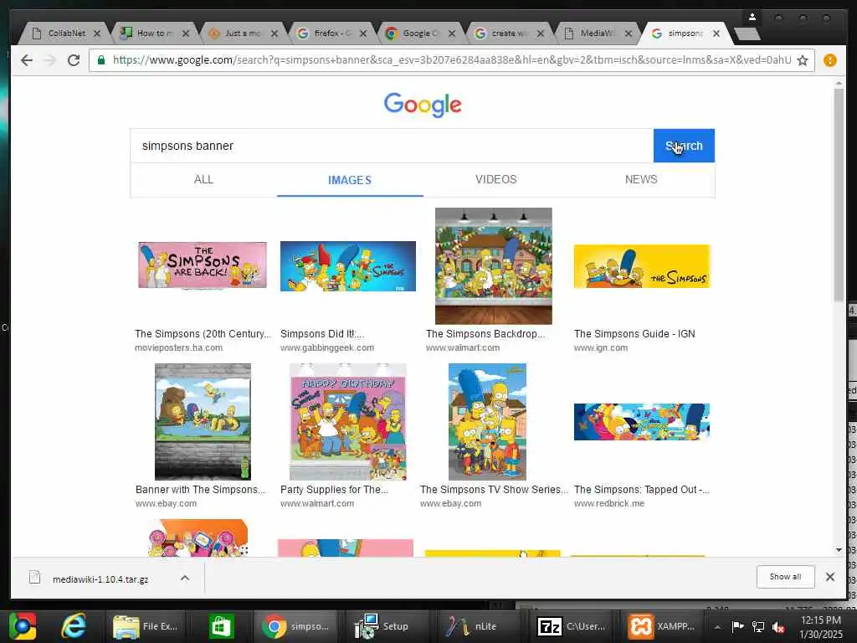Close the MediaWiki tab
The height and width of the screenshot is (643, 857).
[x=629, y=33]
